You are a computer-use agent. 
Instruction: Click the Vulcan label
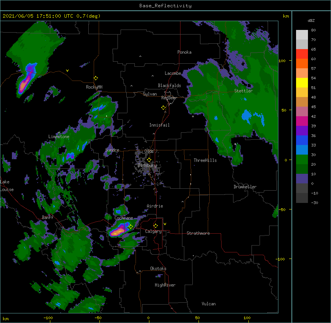pos(209,304)
